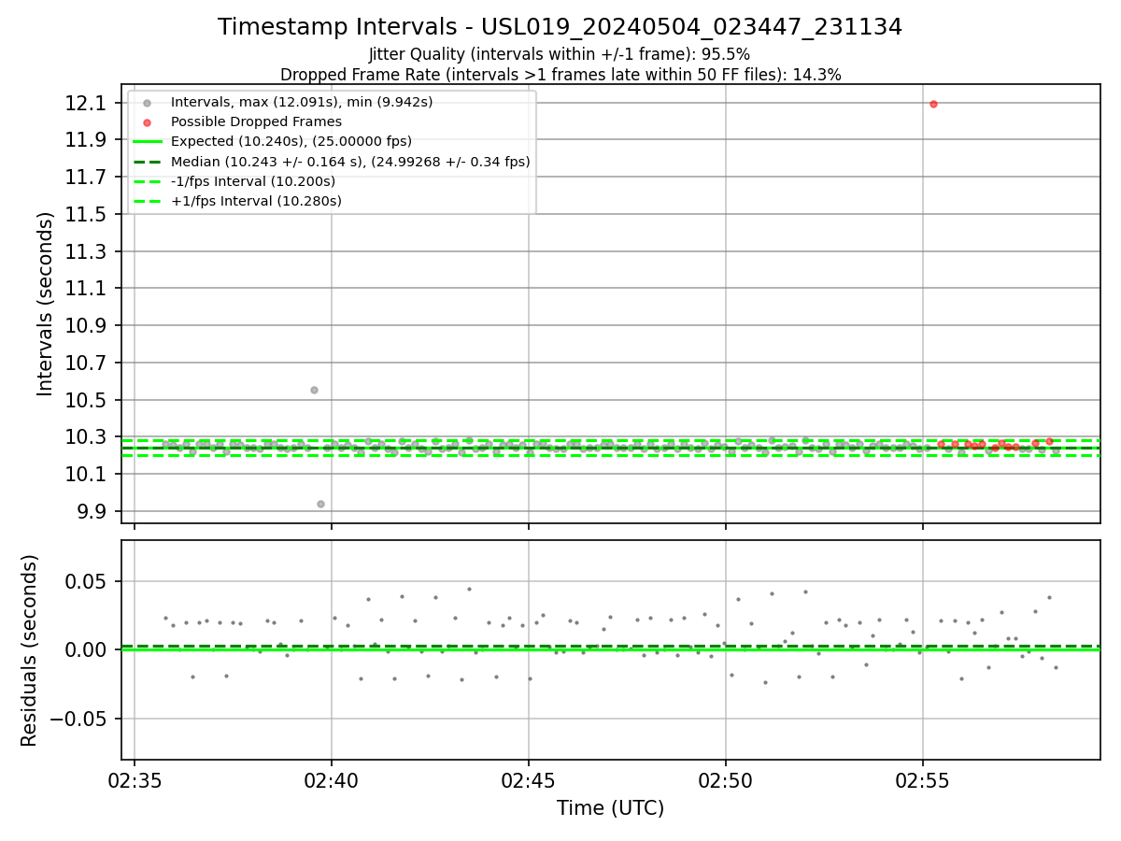
Task: Click the 11.7 y-axis tick label
Action: point(87,178)
